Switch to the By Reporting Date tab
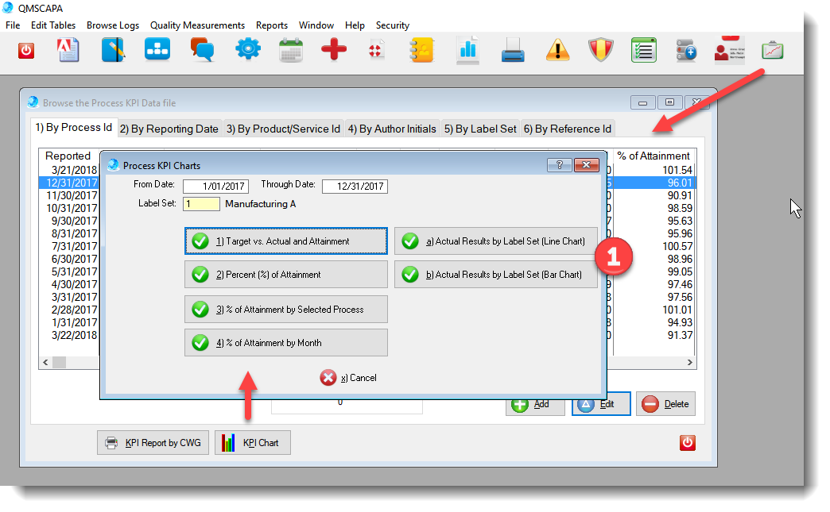 (x=169, y=129)
